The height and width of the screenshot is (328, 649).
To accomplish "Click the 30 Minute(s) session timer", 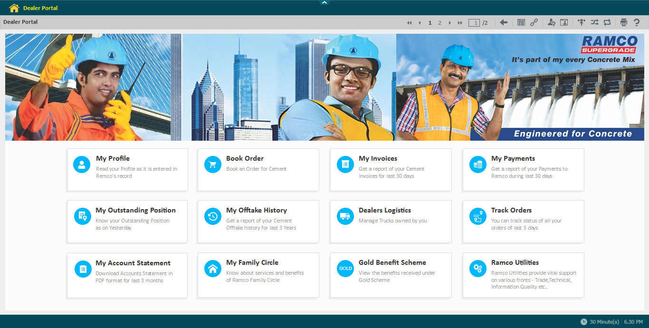I will [604, 322].
